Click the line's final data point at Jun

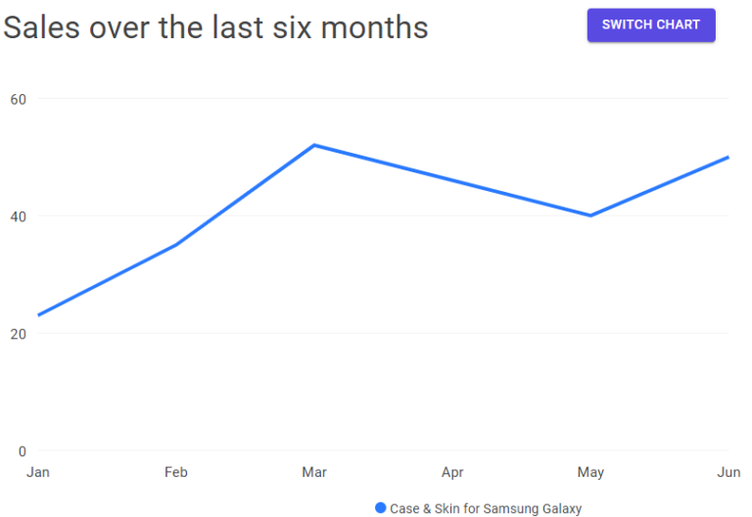728,157
